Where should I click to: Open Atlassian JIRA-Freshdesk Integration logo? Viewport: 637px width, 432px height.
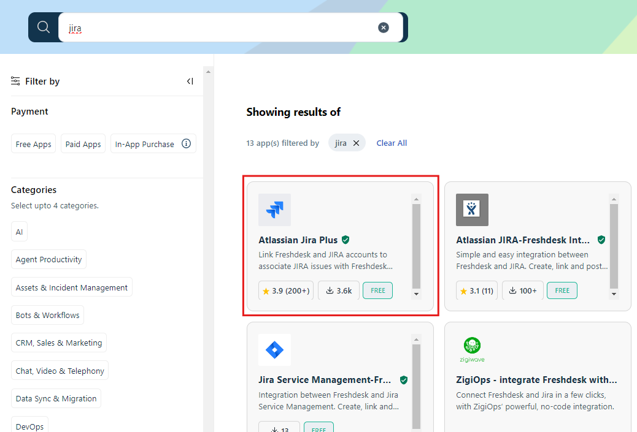[x=472, y=210]
